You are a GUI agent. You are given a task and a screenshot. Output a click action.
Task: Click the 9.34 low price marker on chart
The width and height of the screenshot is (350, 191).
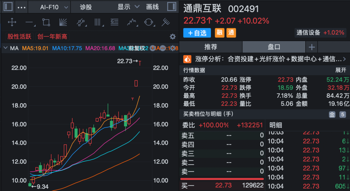pyautogui.click(x=40, y=186)
